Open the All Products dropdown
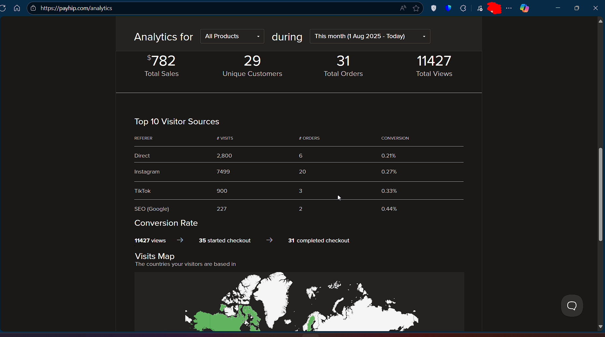The image size is (605, 337). (x=232, y=36)
